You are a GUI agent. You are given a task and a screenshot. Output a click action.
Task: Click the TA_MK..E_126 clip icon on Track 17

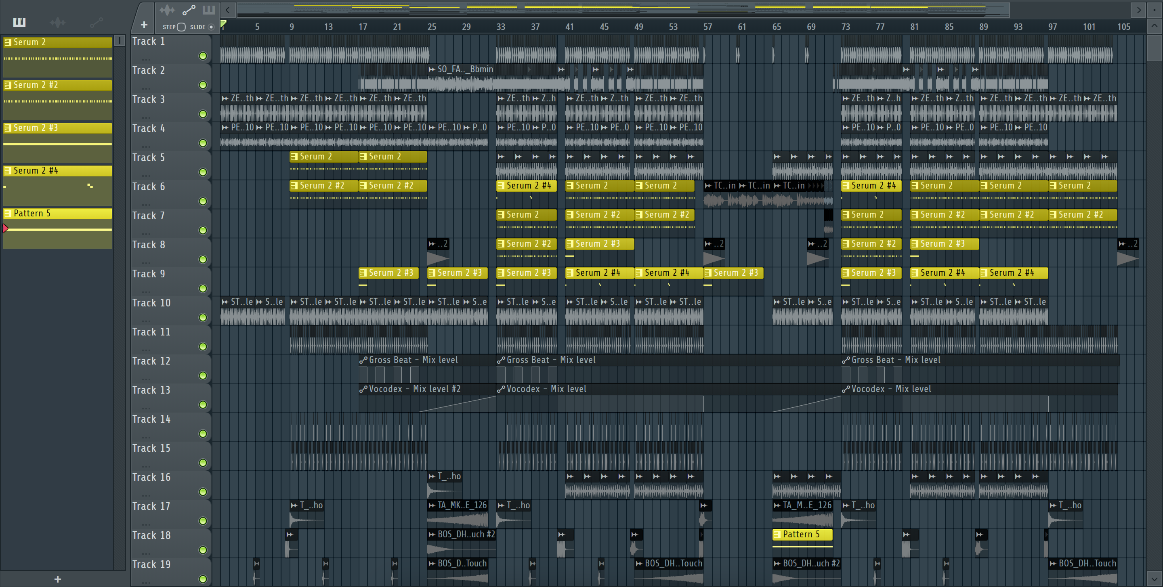click(432, 505)
